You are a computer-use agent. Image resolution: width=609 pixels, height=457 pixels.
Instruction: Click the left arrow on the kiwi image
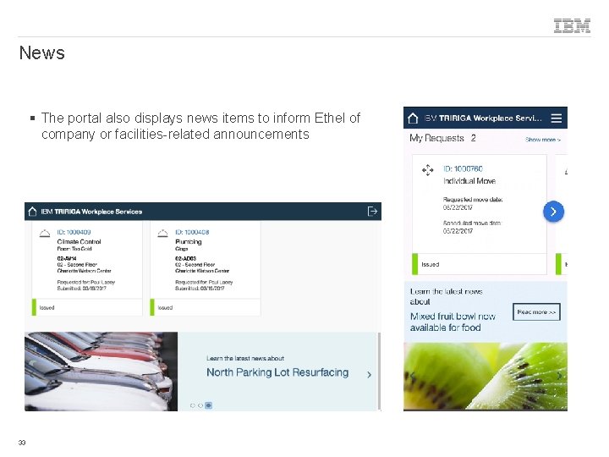point(412,376)
